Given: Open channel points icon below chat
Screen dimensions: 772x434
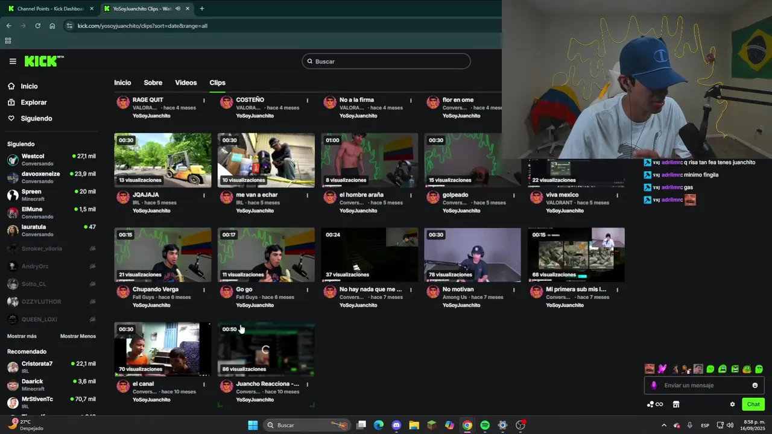Looking at the screenshot, I should (x=654, y=404).
